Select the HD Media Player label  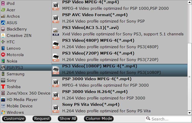pos(22,100)
